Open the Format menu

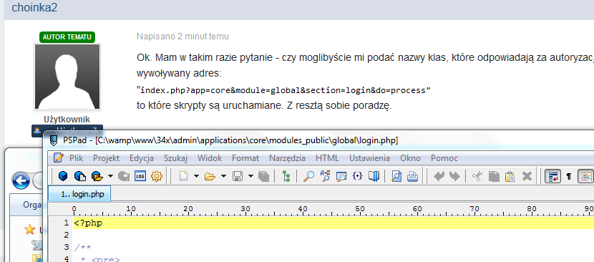pyautogui.click(x=245, y=158)
